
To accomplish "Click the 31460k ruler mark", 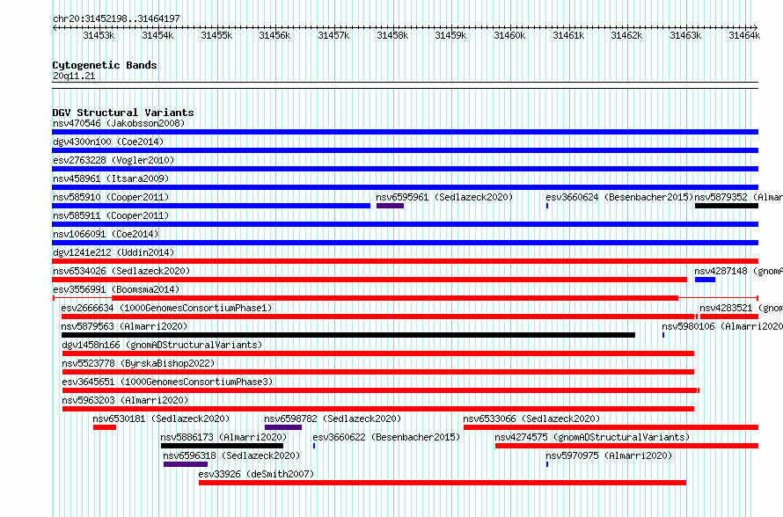I will (509, 35).
